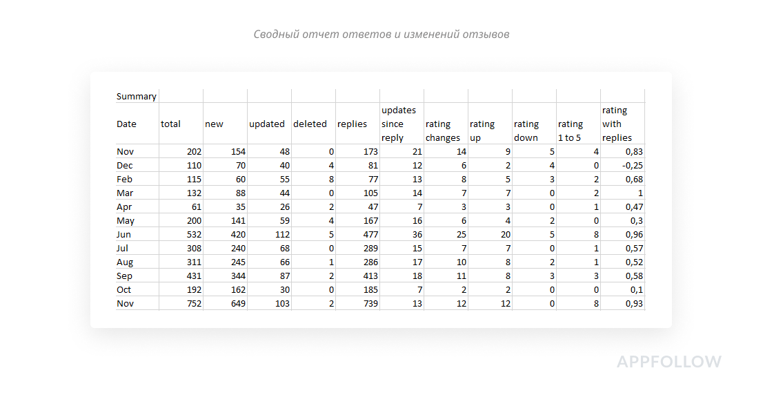
Task: Click the report title text above the table
Action: pos(381,35)
